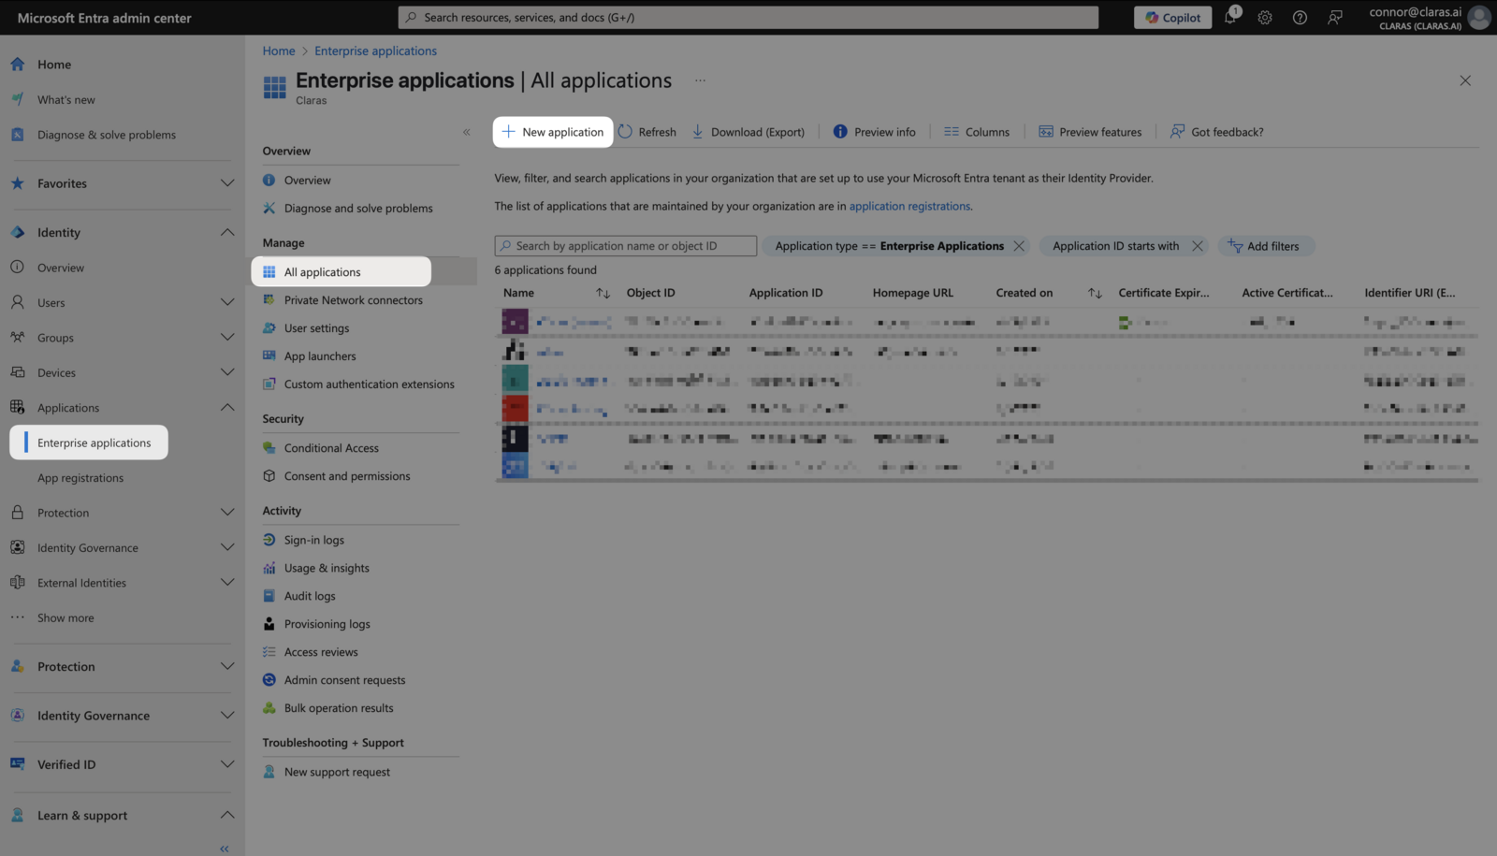Open Provisioning logs

point(327,624)
